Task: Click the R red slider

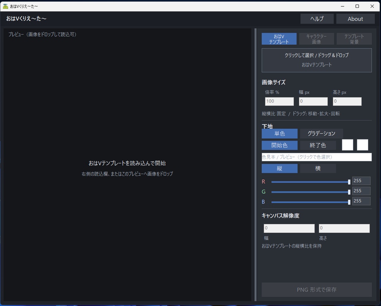Action: 311,182
